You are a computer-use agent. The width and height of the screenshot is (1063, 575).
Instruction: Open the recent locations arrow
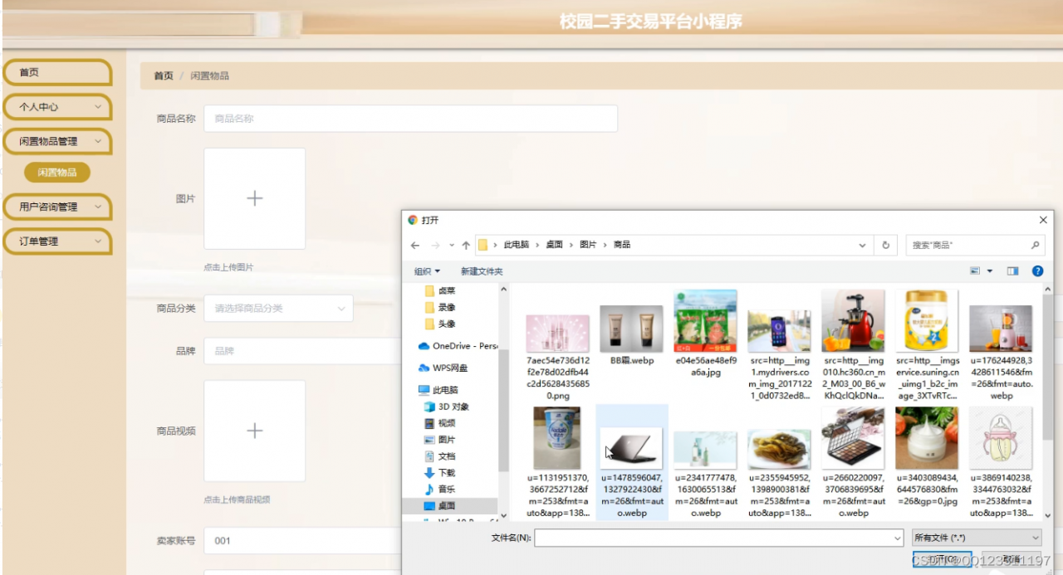pyautogui.click(x=452, y=246)
